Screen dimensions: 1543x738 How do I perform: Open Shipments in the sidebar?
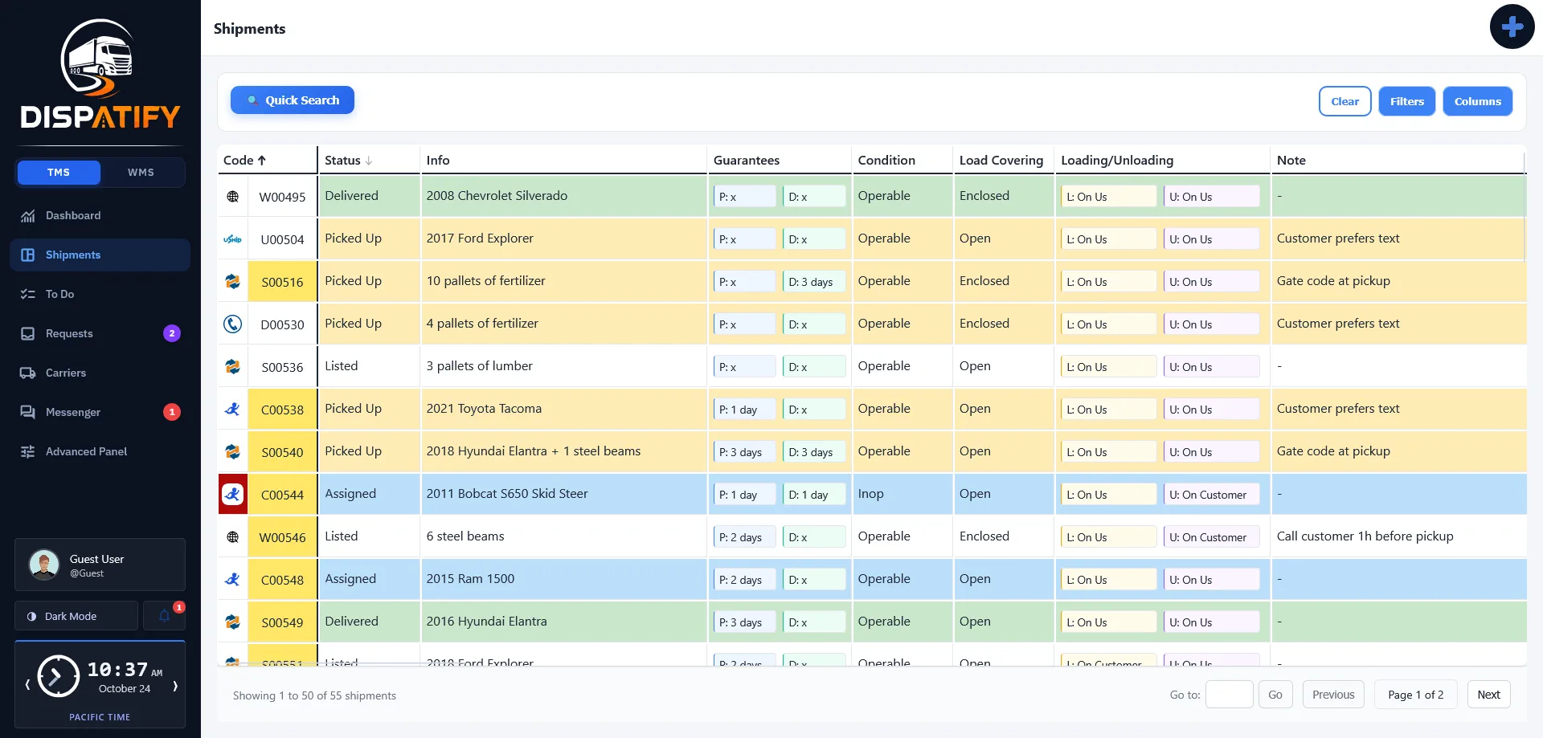100,255
